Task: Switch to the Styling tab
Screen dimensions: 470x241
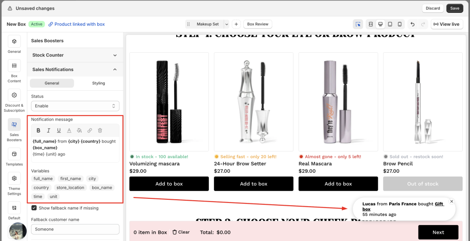Action: pyautogui.click(x=98, y=83)
